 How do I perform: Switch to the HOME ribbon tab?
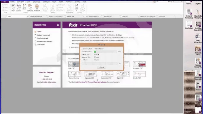point(13,2)
